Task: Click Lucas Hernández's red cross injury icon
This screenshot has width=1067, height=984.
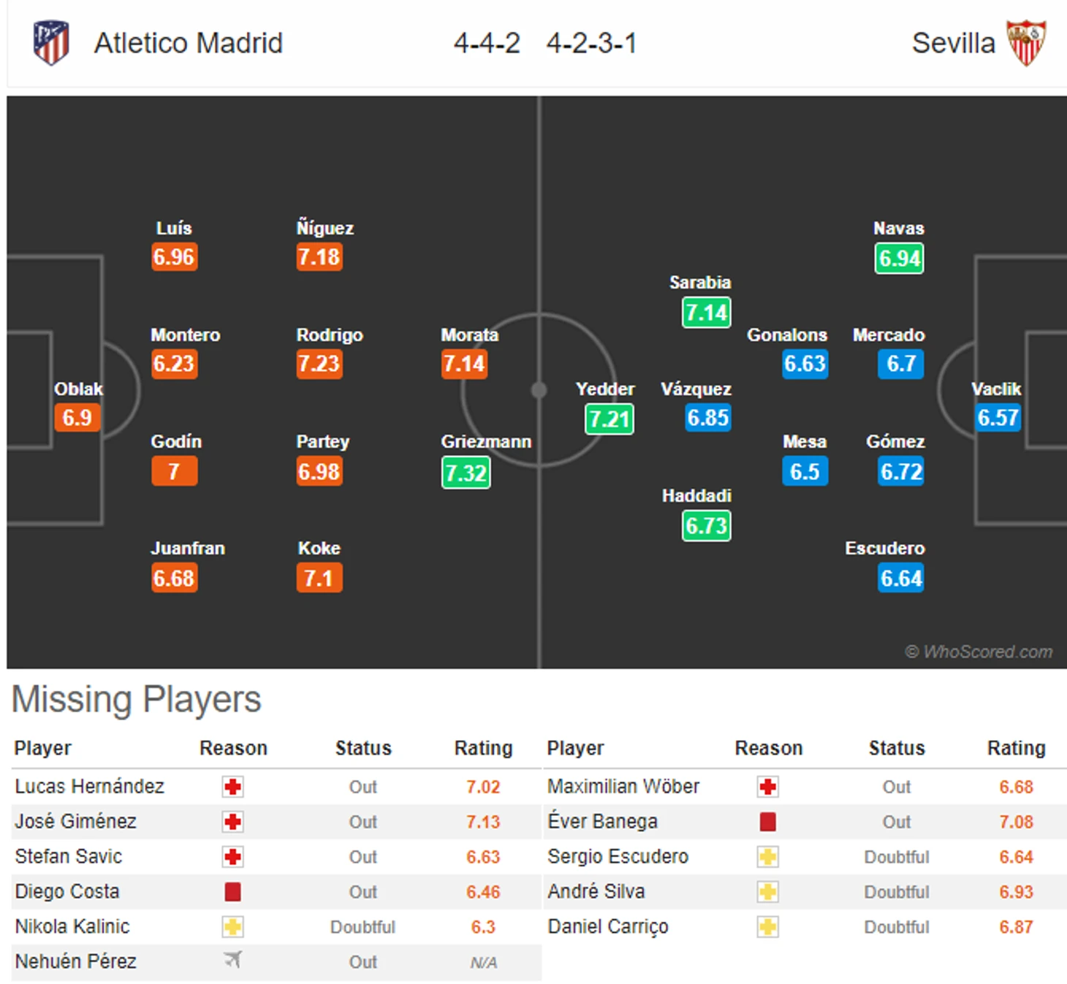Action: click(233, 787)
